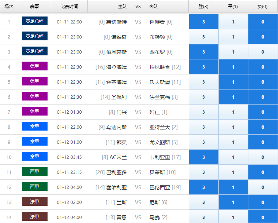The width and height of the screenshot is (278, 223).
Task: Click home team 霍芬海姆
Action: [116, 82]
